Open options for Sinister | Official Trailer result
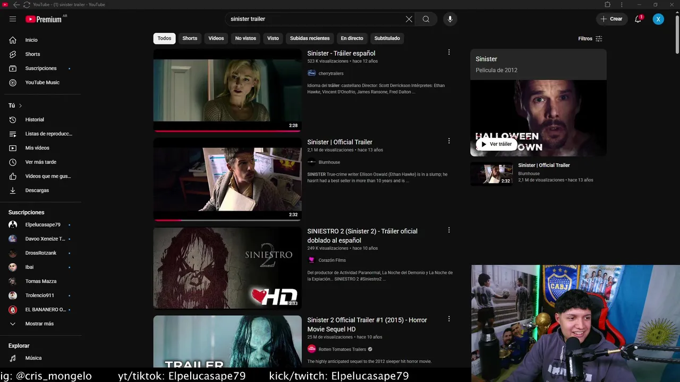 449,141
